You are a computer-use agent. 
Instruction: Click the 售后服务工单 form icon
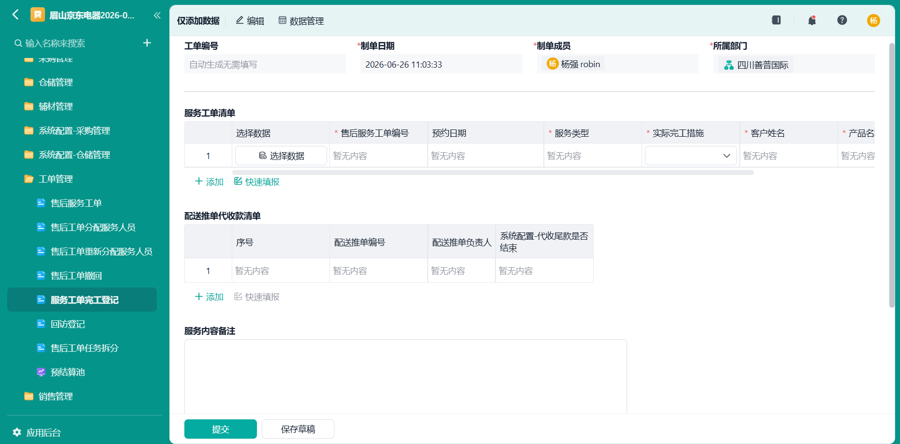tap(41, 203)
